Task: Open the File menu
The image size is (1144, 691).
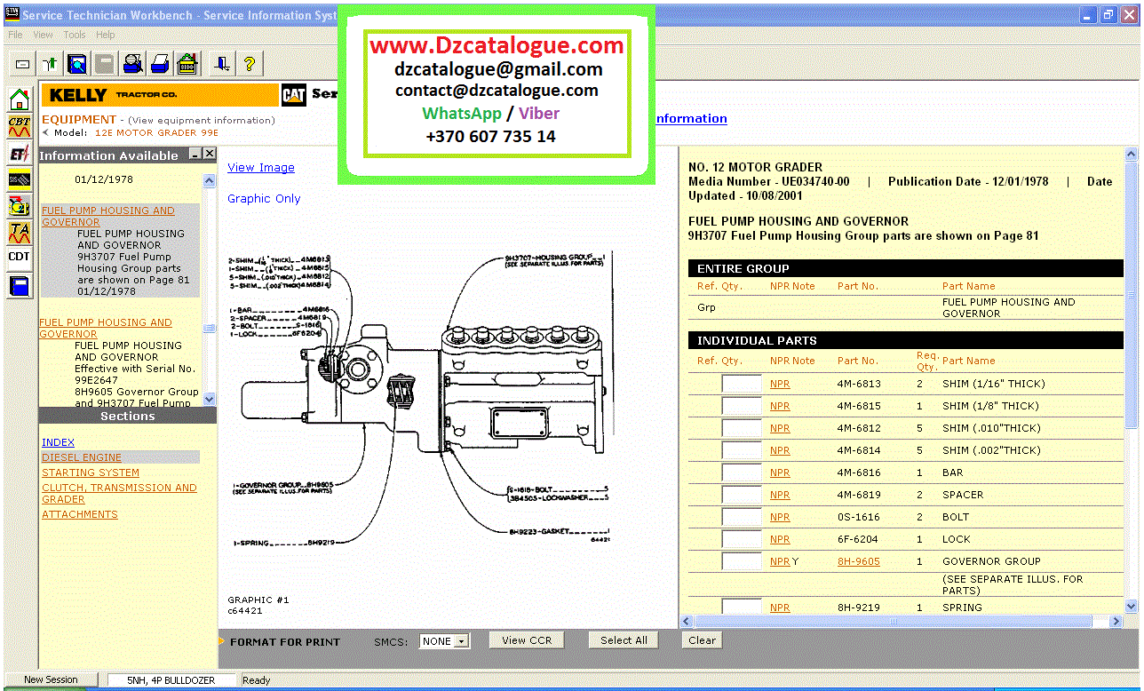Action: [15, 35]
